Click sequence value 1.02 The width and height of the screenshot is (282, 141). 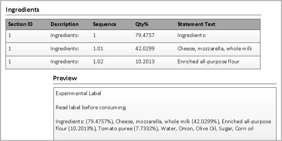tap(98, 62)
